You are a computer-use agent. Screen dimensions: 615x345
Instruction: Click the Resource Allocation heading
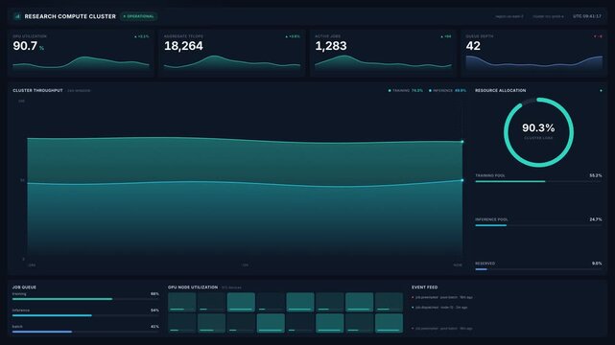pos(501,90)
